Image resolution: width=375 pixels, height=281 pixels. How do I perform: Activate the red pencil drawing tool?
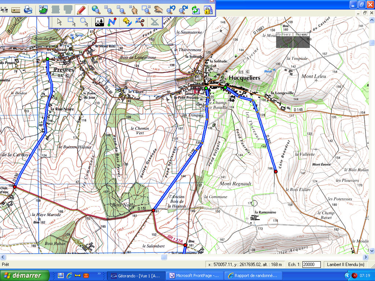pyautogui.click(x=81, y=10)
